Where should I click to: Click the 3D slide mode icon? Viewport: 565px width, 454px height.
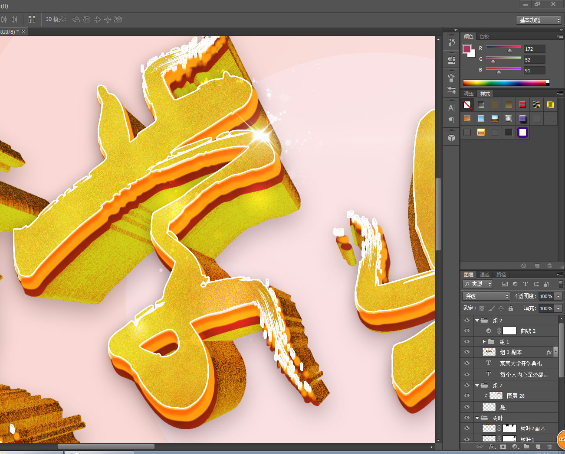108,19
